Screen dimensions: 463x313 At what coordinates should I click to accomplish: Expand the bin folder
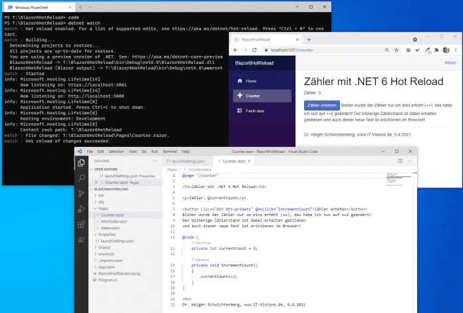coord(100,195)
